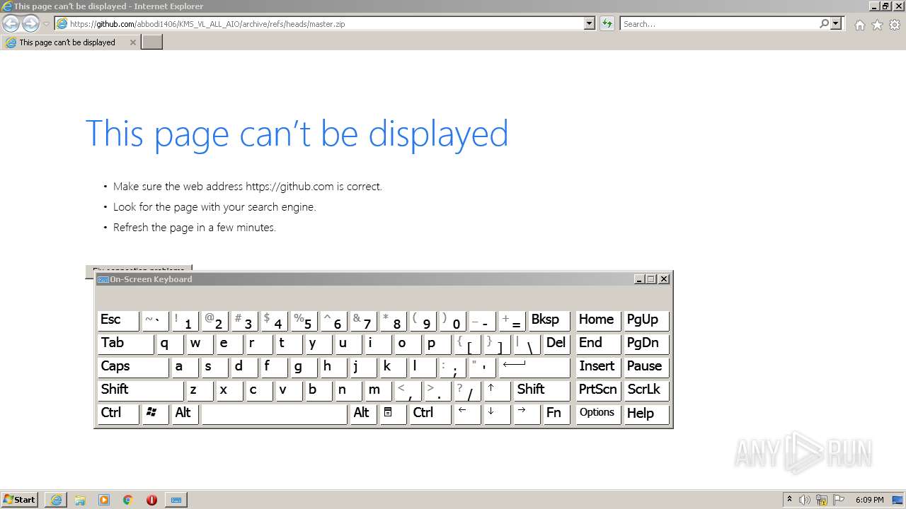Toggle the ScrLk key
Image resolution: width=906 pixels, height=509 pixels.
646,390
